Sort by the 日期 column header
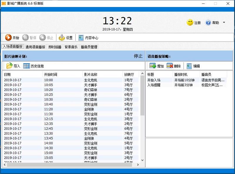Viewport: 235px width, 174px height. click(x=23, y=75)
